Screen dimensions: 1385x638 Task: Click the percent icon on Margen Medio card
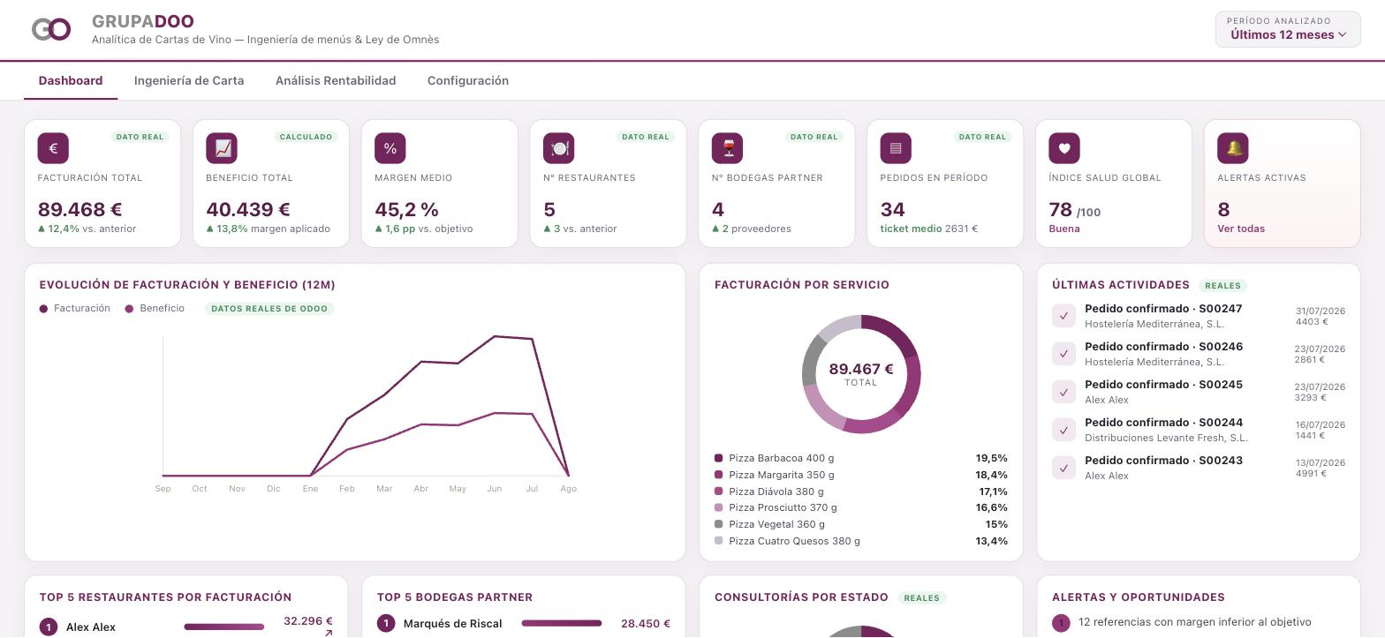click(390, 148)
